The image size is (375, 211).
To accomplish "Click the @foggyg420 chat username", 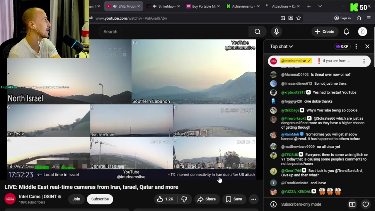I will tap(292, 101).
